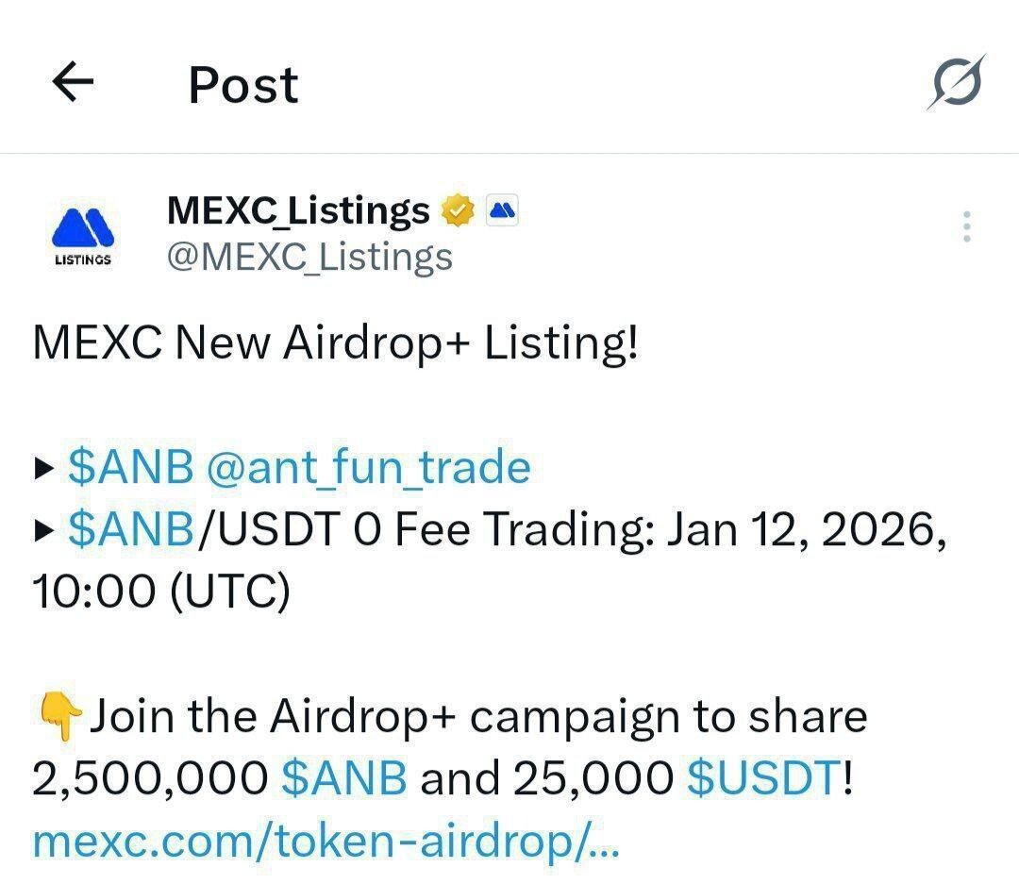
Task: Click the "Post" header title
Action: [x=243, y=85]
